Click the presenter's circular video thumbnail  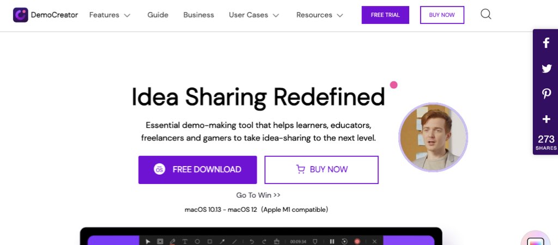[433, 137]
